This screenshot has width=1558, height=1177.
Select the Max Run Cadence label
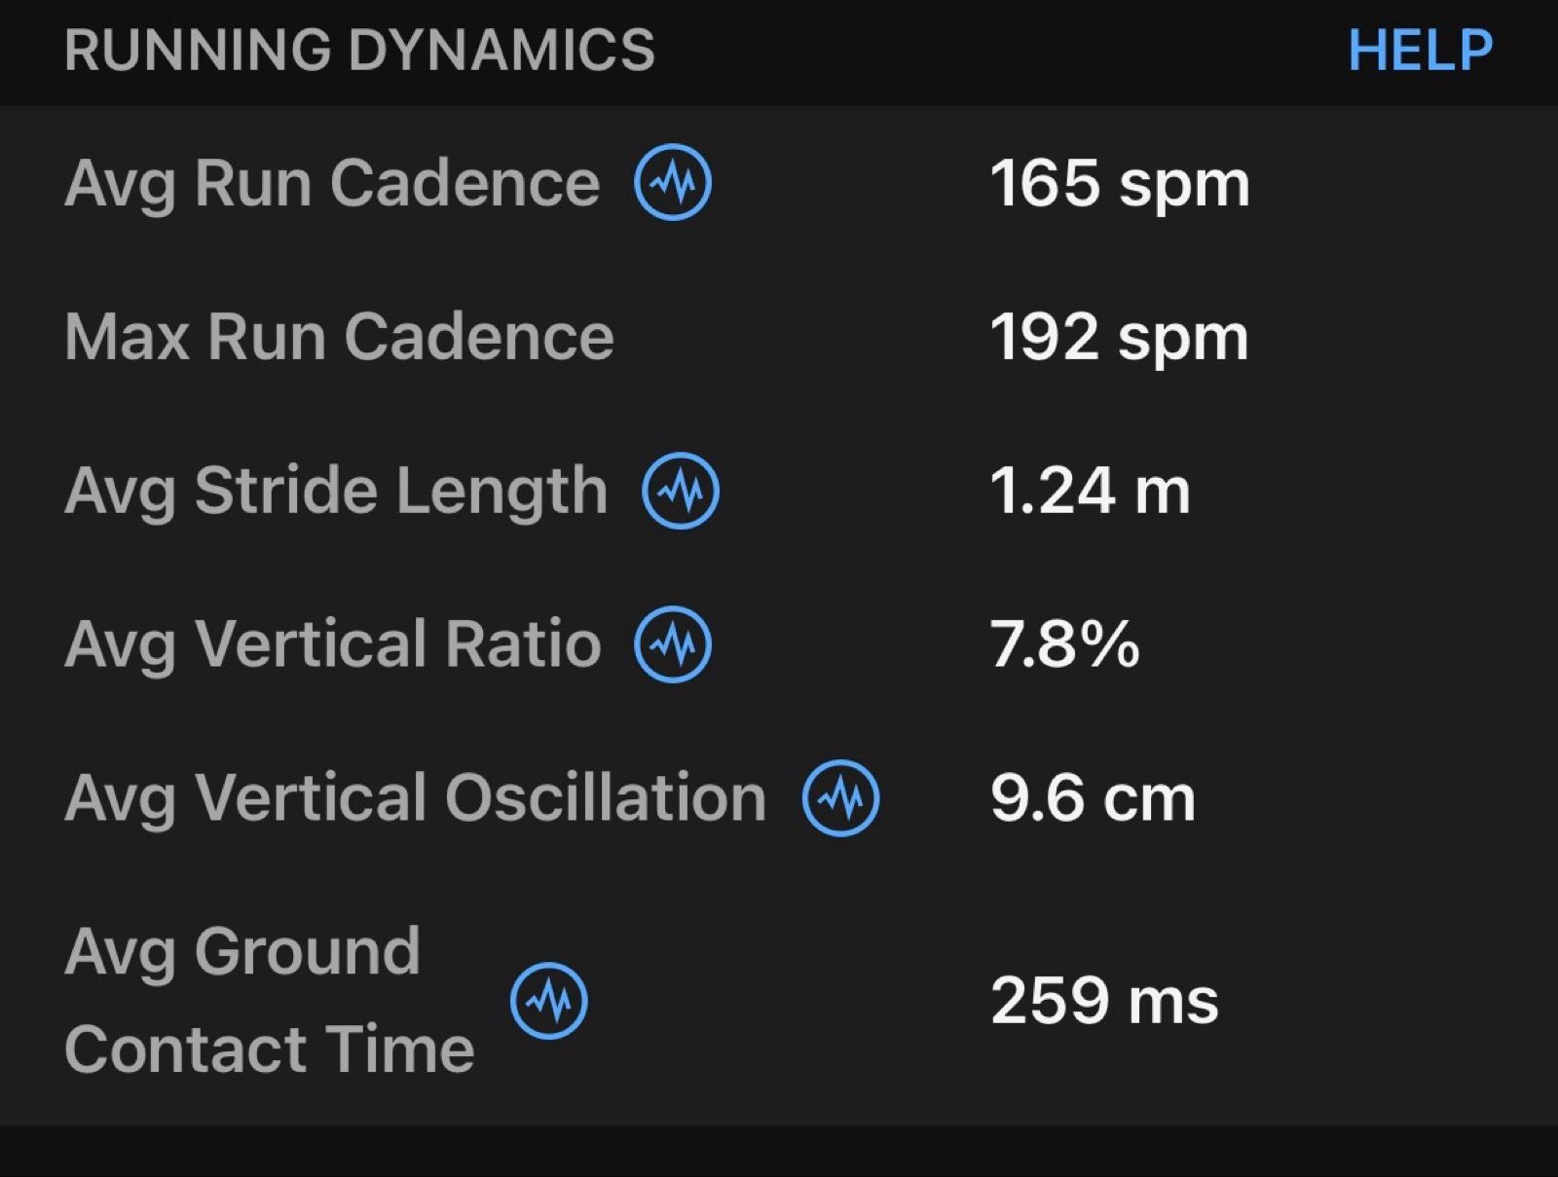339,337
